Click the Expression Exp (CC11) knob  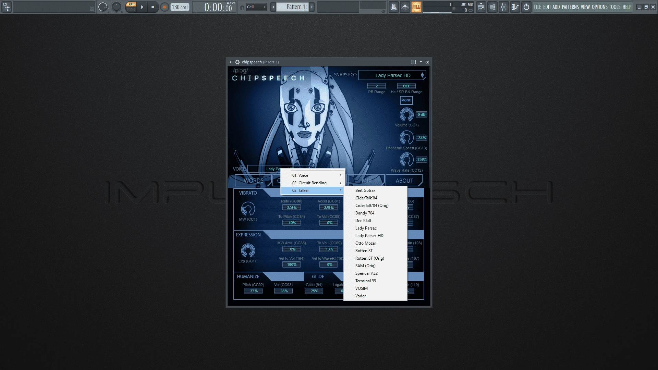click(248, 251)
